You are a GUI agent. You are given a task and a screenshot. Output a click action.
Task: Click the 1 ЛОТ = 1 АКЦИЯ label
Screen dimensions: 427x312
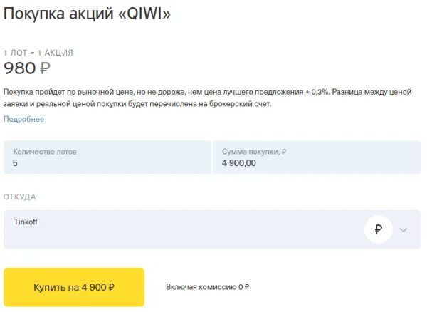[38, 53]
